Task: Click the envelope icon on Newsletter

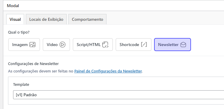Action: (x=183, y=45)
